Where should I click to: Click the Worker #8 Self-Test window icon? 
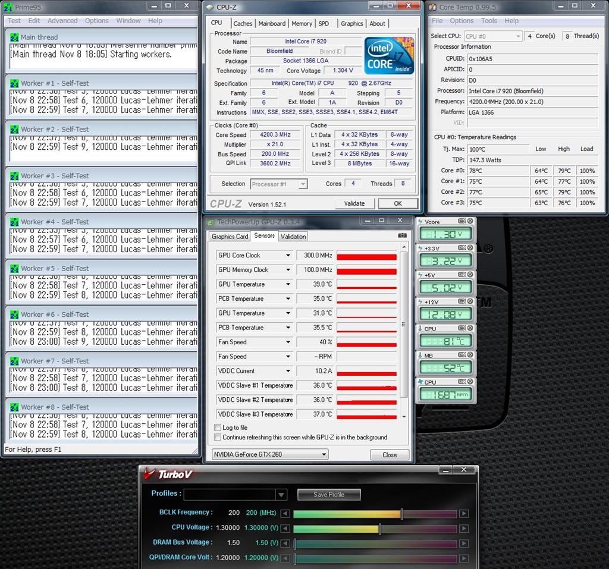pyautogui.click(x=14, y=407)
